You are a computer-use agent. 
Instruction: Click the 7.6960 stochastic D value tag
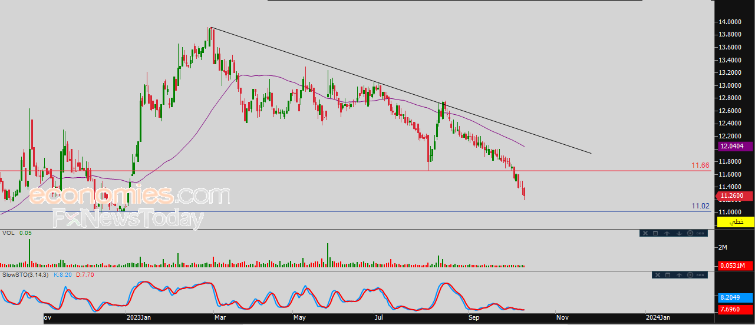[x=735, y=309]
